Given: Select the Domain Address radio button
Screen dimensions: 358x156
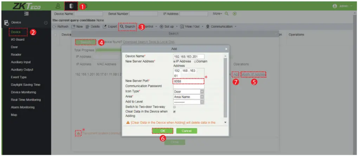Looking at the screenshot, I should (x=195, y=61).
